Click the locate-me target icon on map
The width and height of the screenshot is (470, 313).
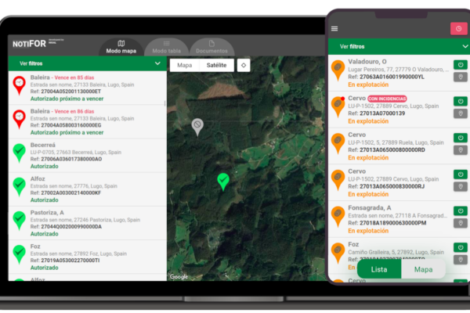(x=244, y=65)
